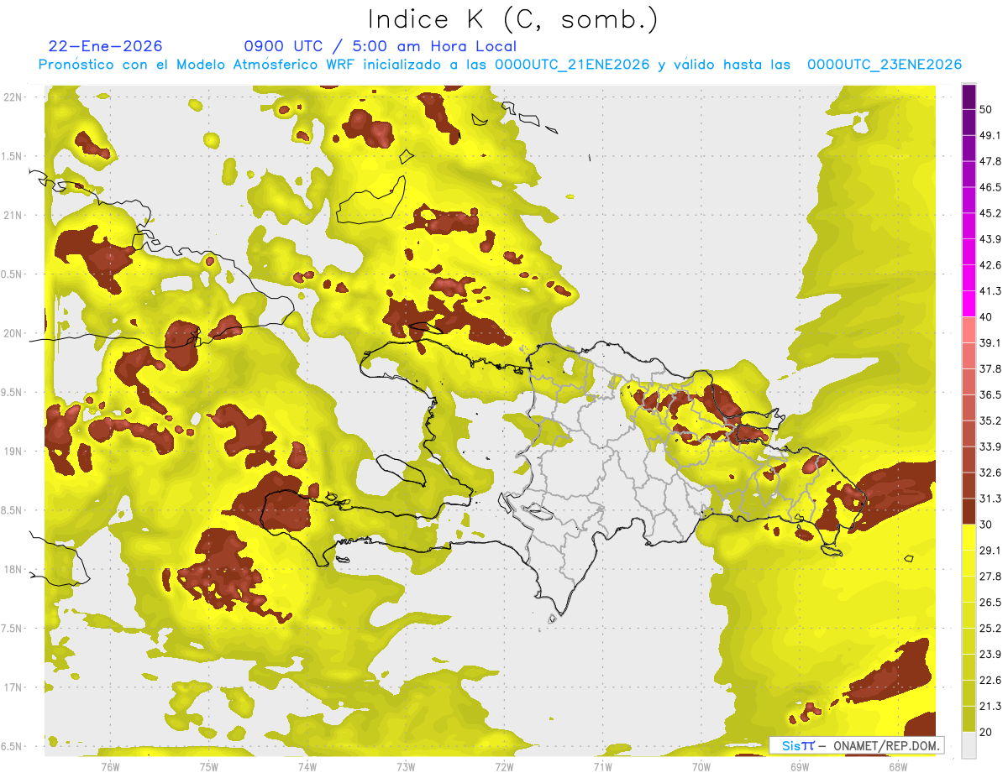Click the '39.1' colorbar value
1008x778 pixels.
[990, 342]
